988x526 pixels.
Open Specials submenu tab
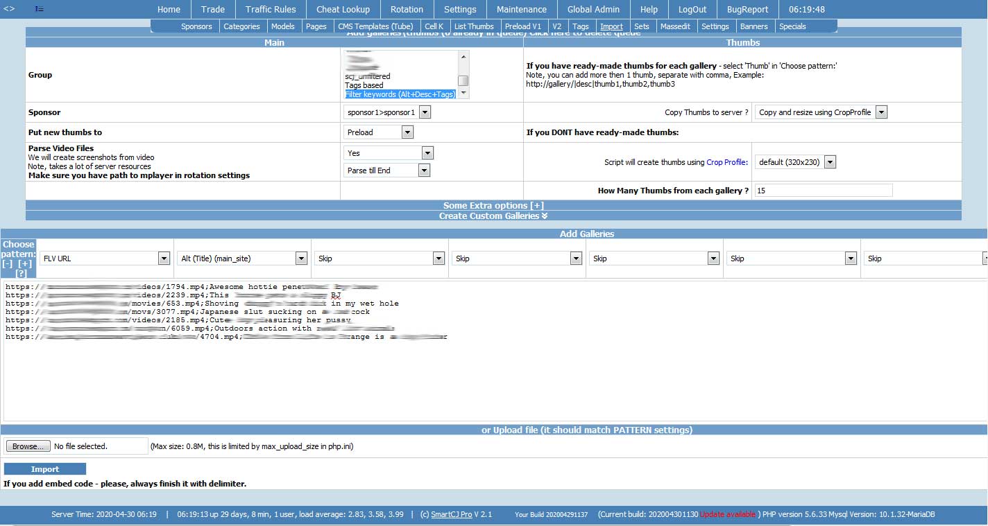pyautogui.click(x=792, y=26)
